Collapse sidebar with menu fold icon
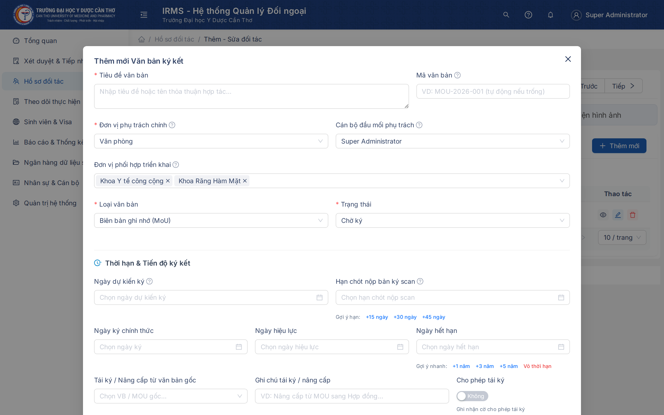Viewport: 664px width, 415px height. pos(144,15)
